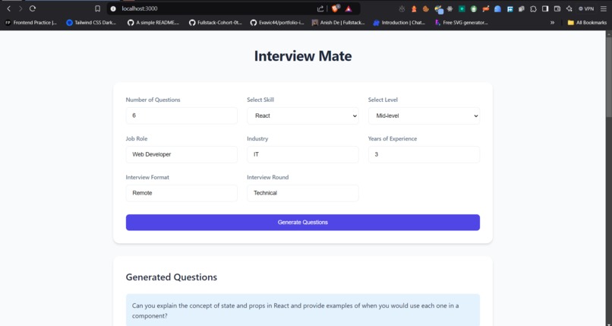Click the Interview Mate page heading
Screen dimensions: 612x326
303,55
